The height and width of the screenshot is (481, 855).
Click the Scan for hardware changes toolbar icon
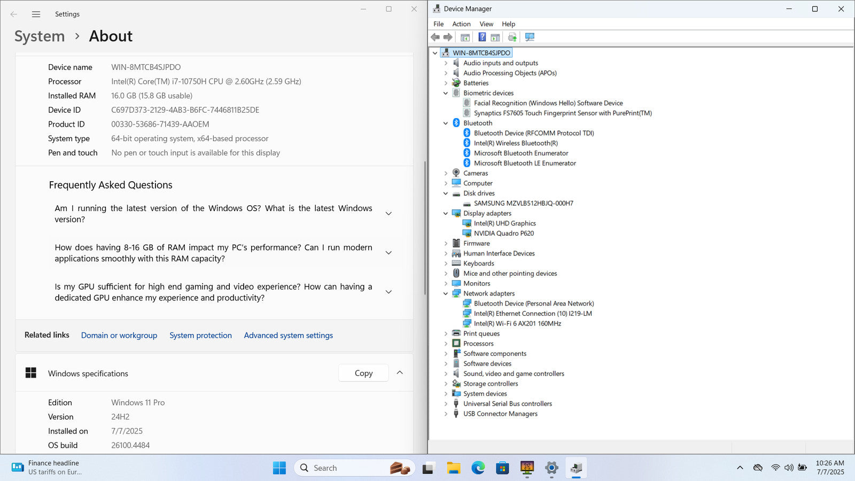pyautogui.click(x=530, y=37)
